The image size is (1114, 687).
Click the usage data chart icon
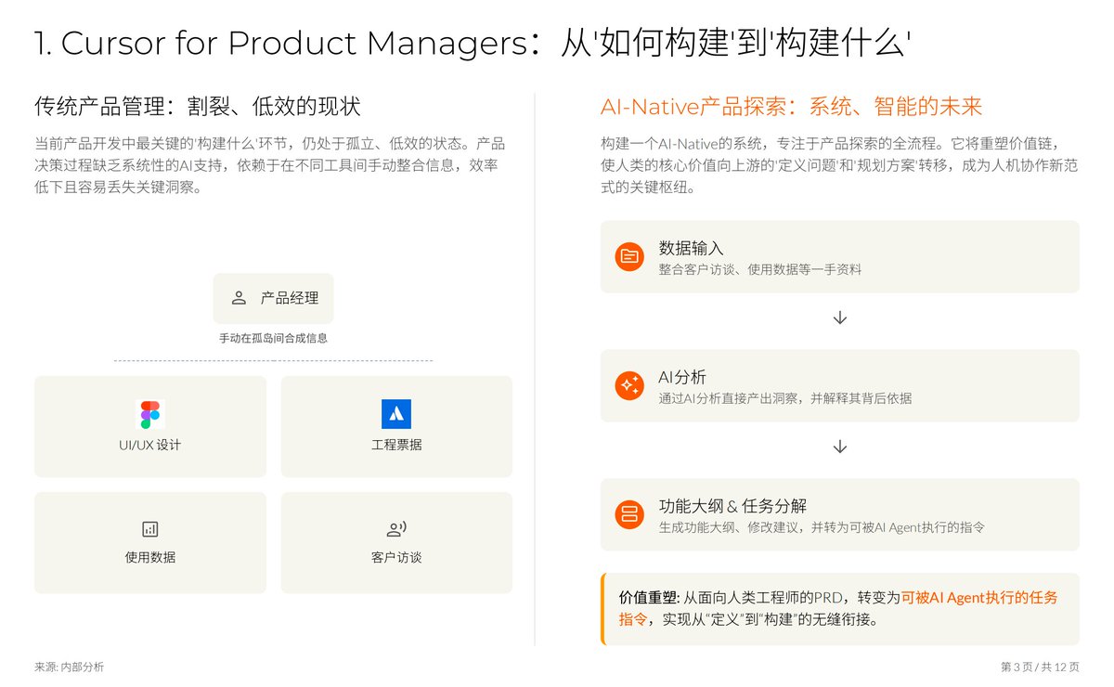click(x=150, y=529)
